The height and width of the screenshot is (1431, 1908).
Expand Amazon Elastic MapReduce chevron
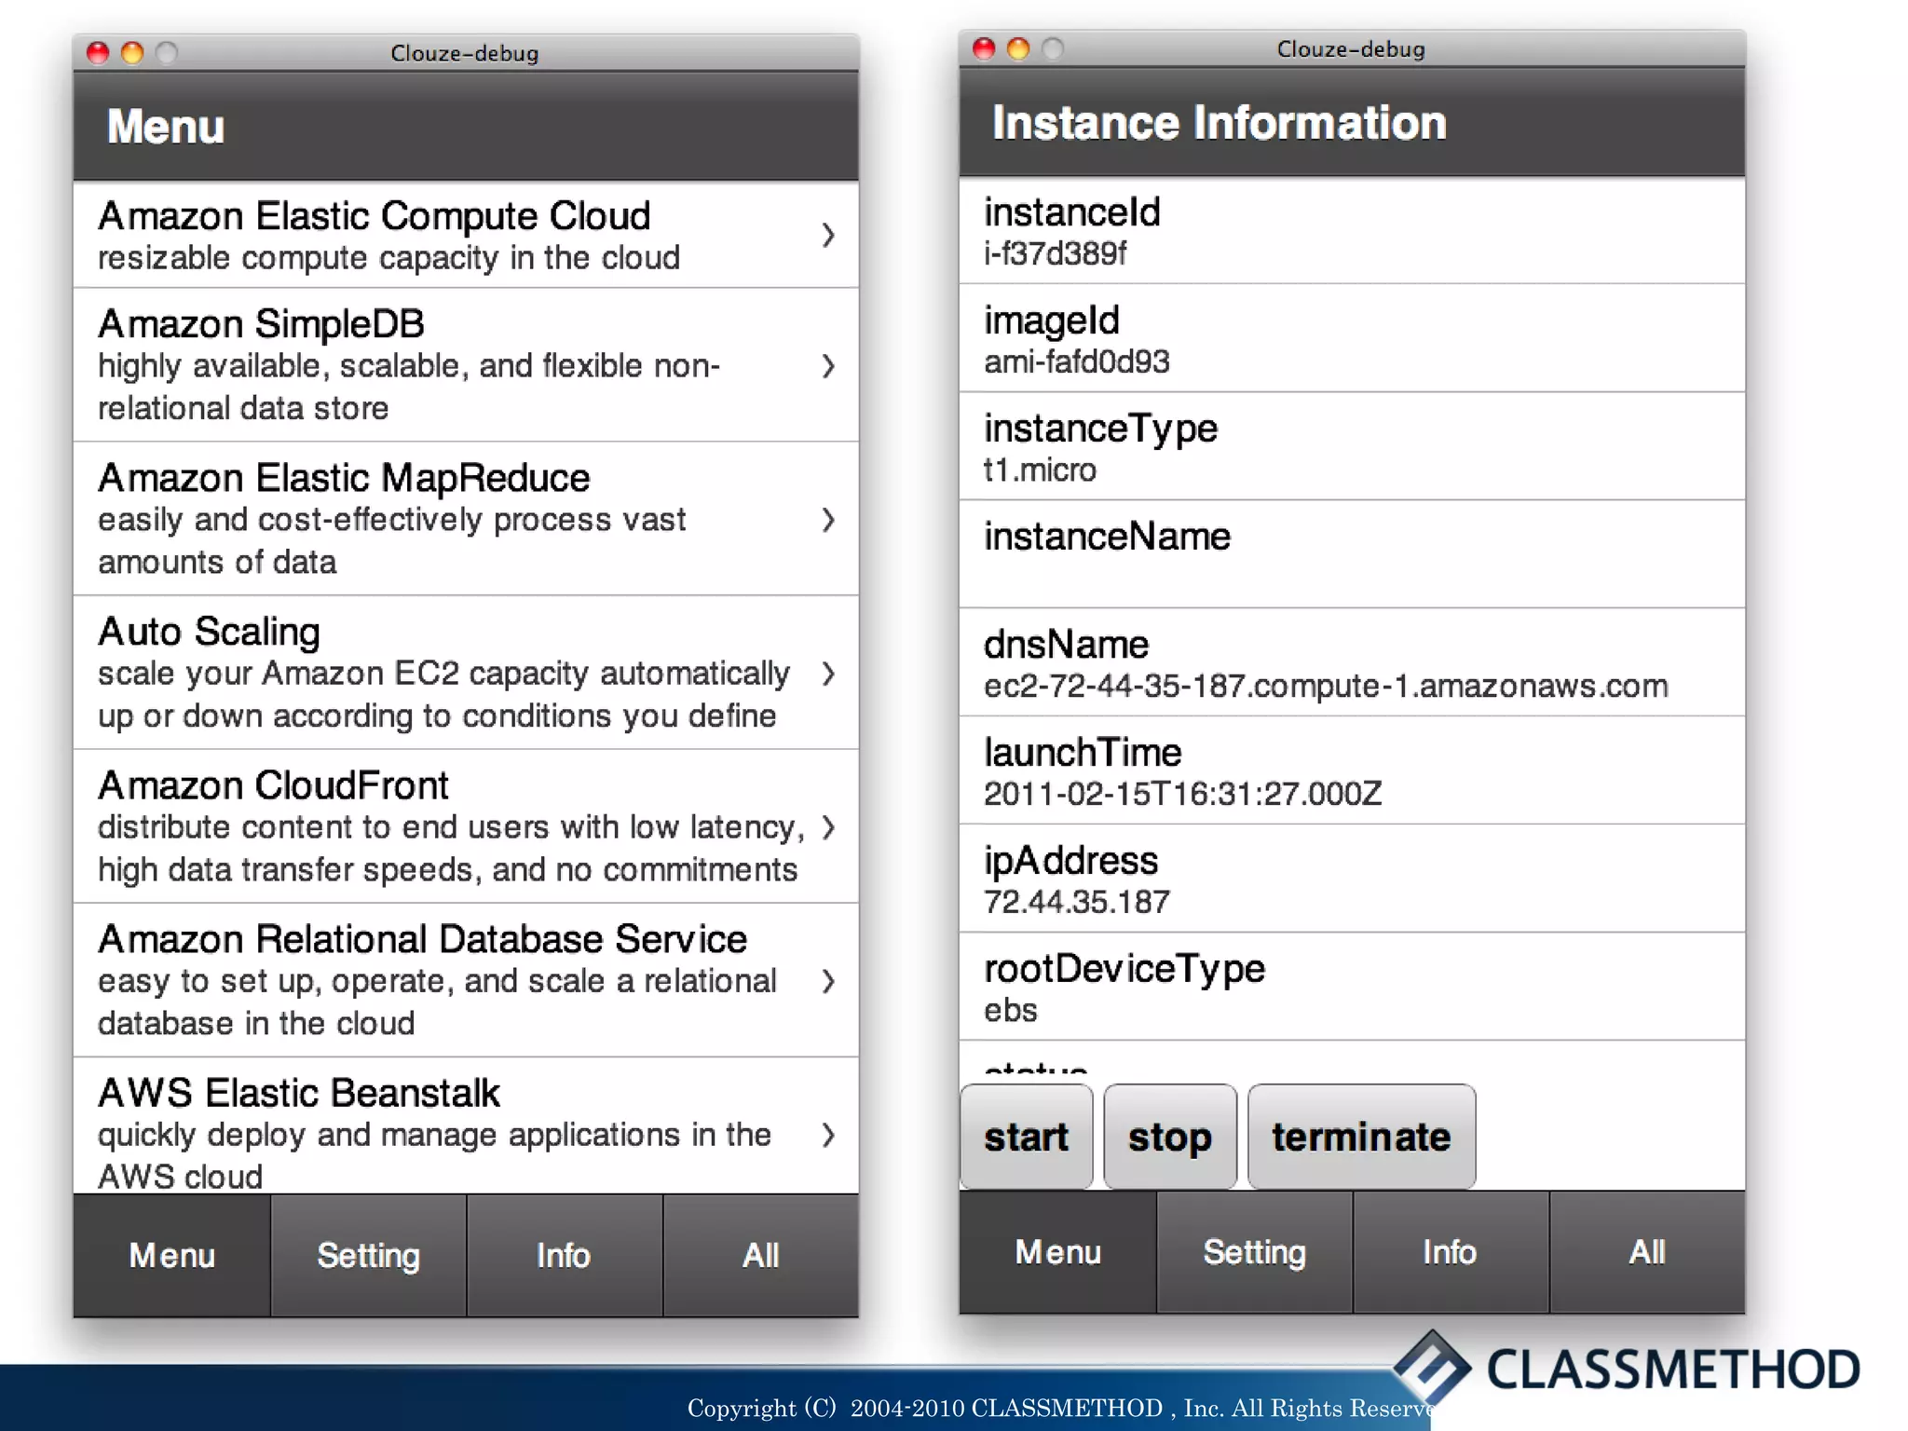click(x=827, y=520)
